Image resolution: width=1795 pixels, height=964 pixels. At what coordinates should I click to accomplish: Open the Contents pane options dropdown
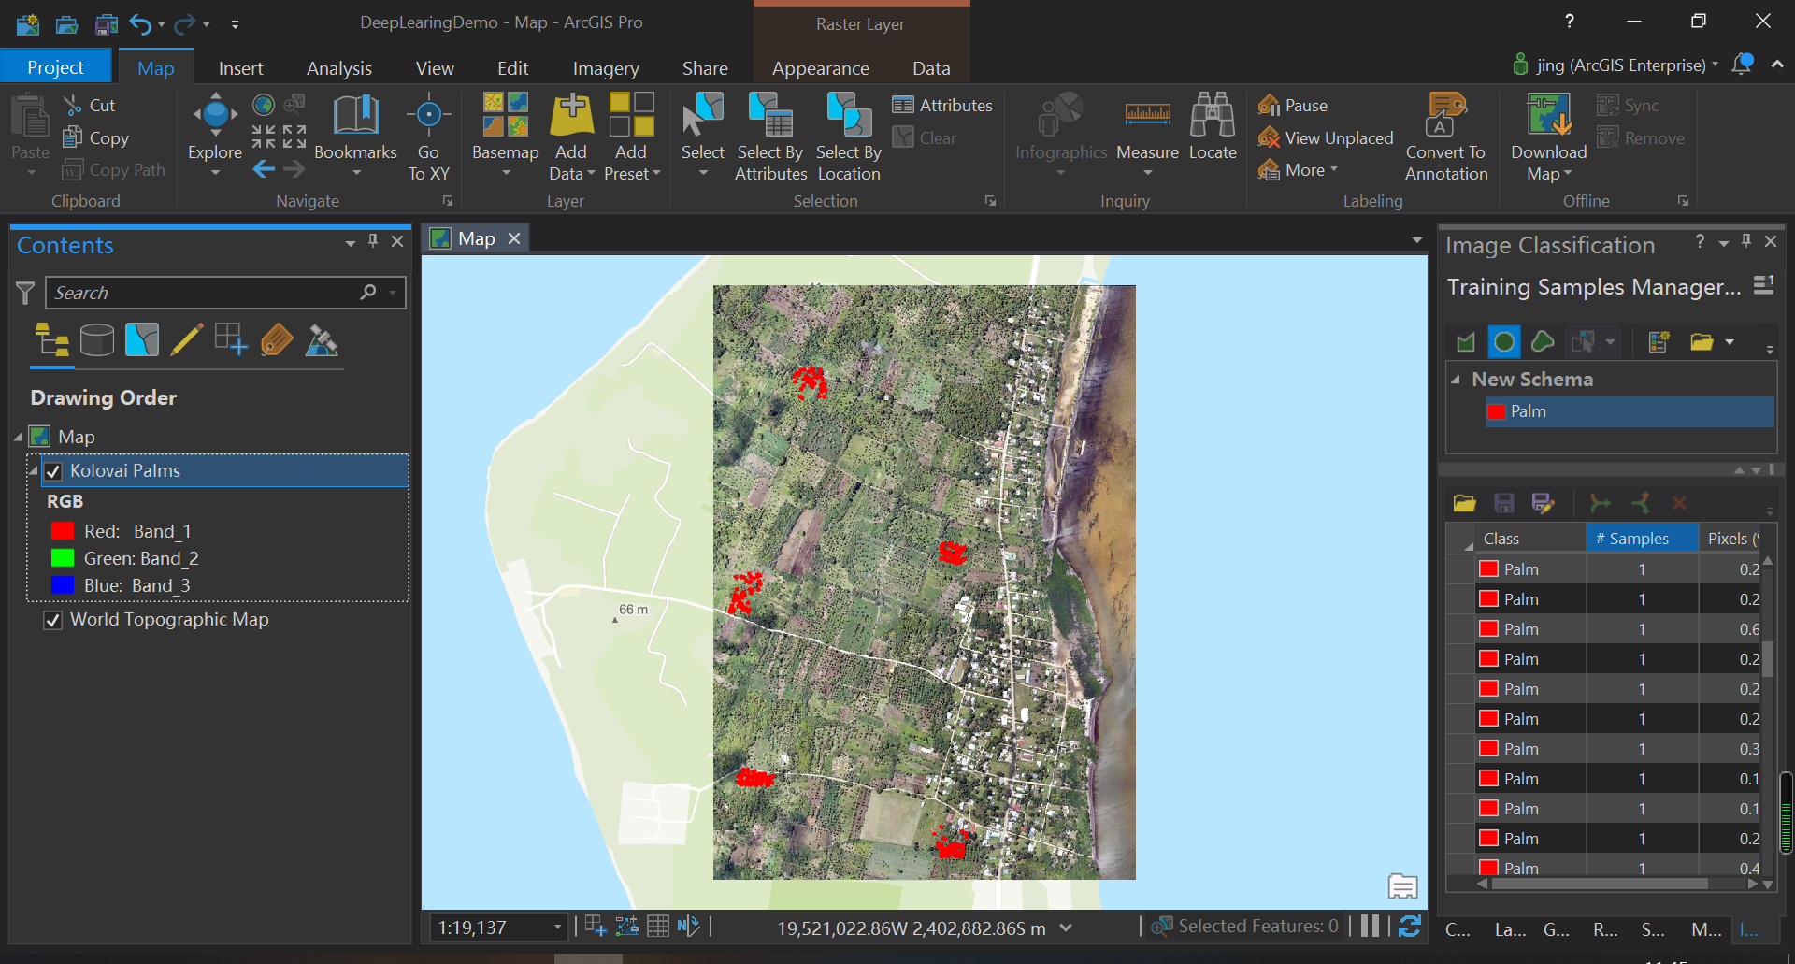coord(351,242)
